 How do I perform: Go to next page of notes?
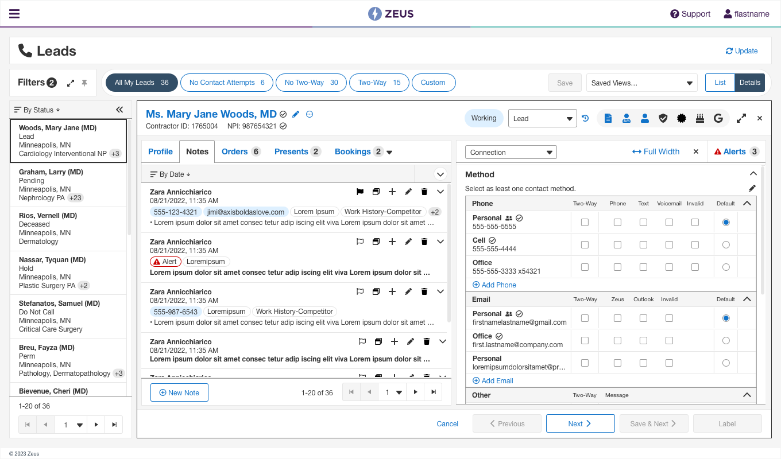pos(415,392)
